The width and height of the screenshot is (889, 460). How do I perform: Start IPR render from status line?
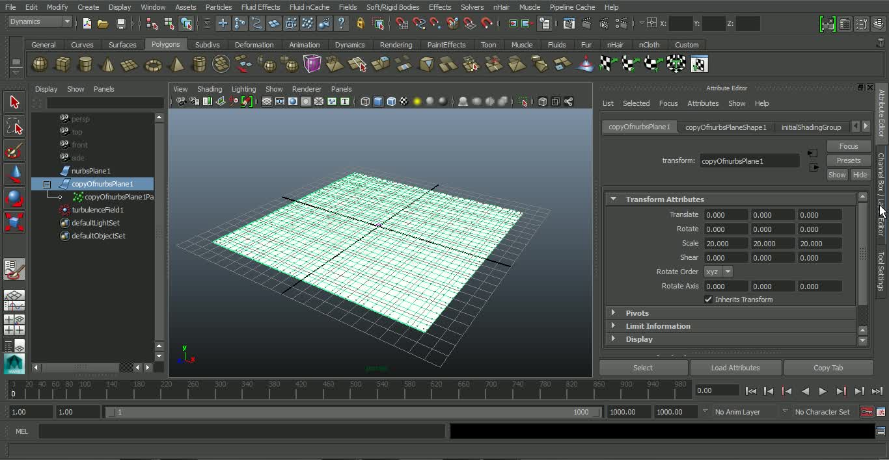605,23
